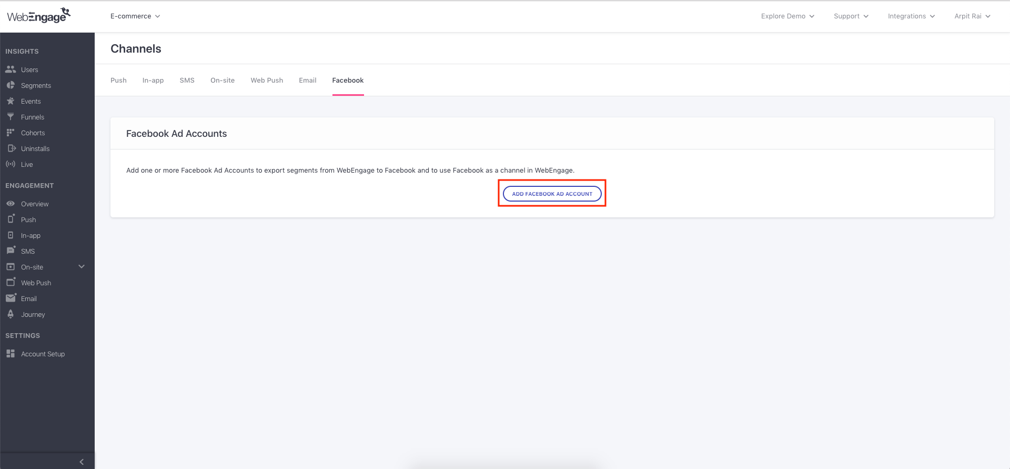
Task: Open the Explore Demo dropdown
Action: [787, 16]
